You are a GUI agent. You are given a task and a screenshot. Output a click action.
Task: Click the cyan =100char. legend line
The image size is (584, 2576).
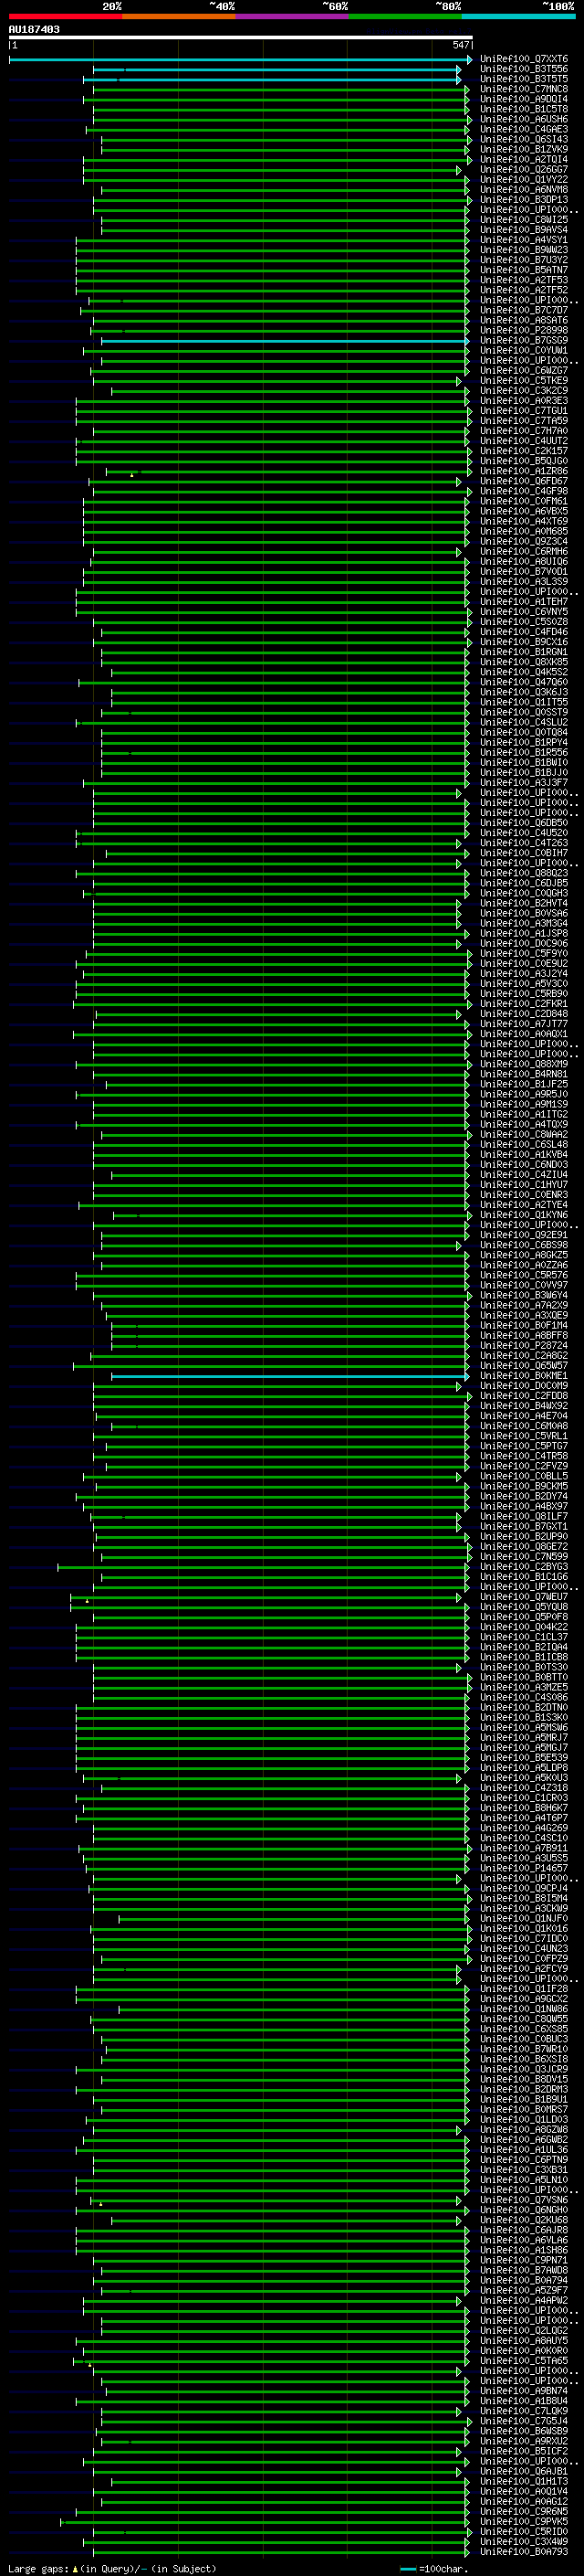tap(407, 2568)
